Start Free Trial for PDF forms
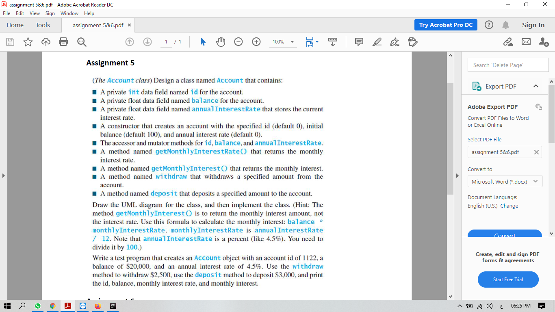555x312 pixels. pos(508,279)
